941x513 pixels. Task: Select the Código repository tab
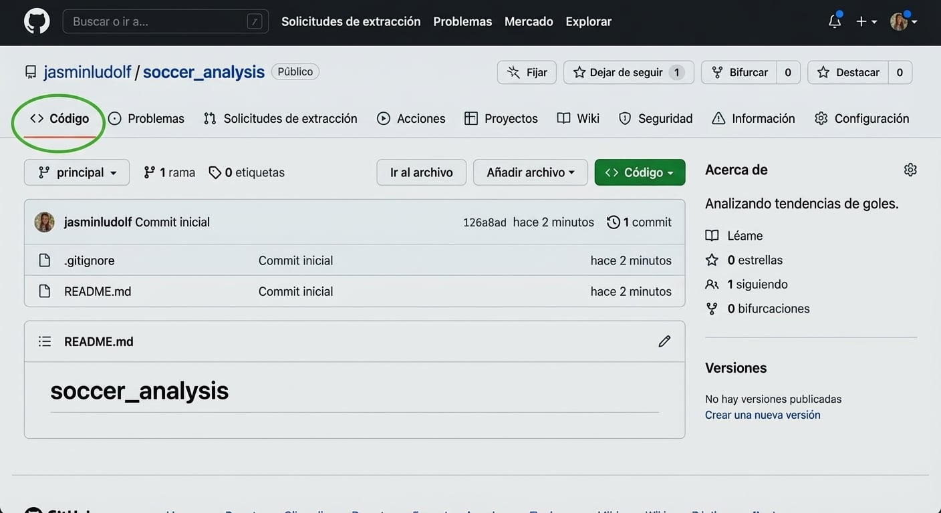(x=59, y=118)
